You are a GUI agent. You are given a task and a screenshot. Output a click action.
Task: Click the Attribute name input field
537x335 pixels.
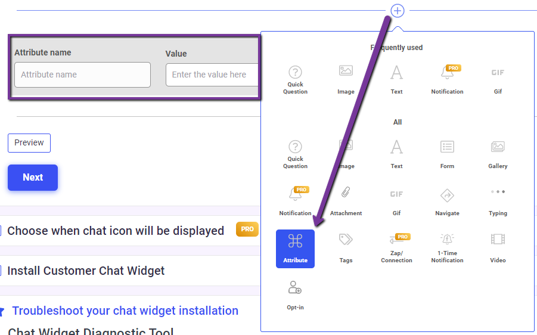[x=82, y=75]
